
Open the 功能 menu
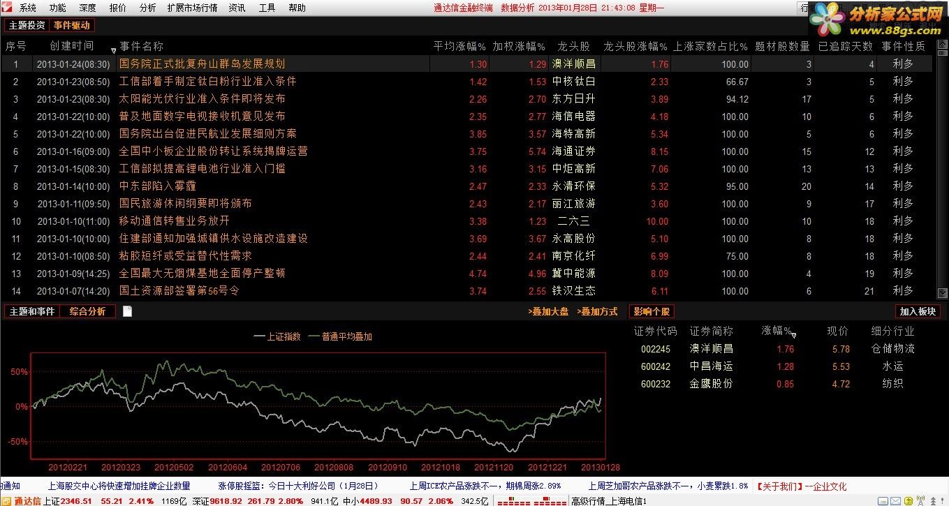(x=58, y=8)
